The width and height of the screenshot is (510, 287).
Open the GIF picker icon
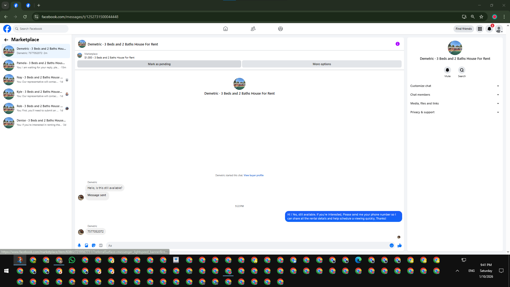pyautogui.click(x=101, y=245)
